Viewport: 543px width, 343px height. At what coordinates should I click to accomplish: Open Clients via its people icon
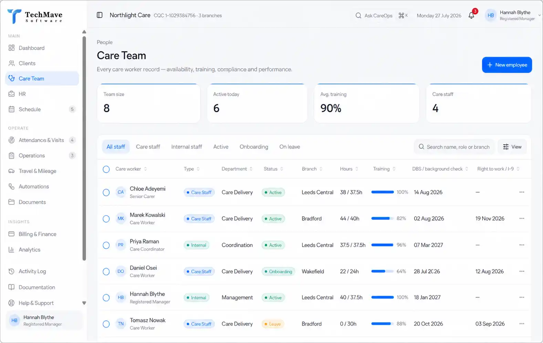(12, 63)
